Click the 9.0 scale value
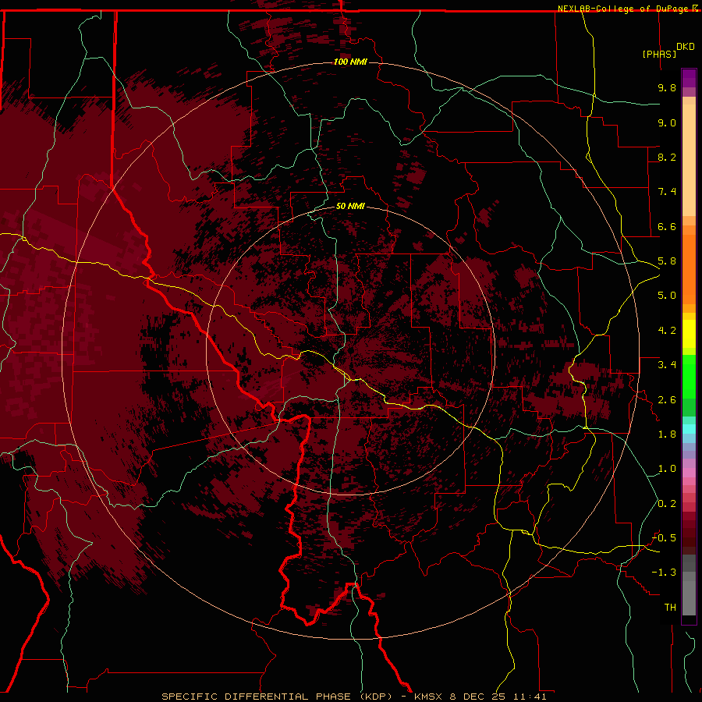This screenshot has width=702, height=702. [x=667, y=122]
